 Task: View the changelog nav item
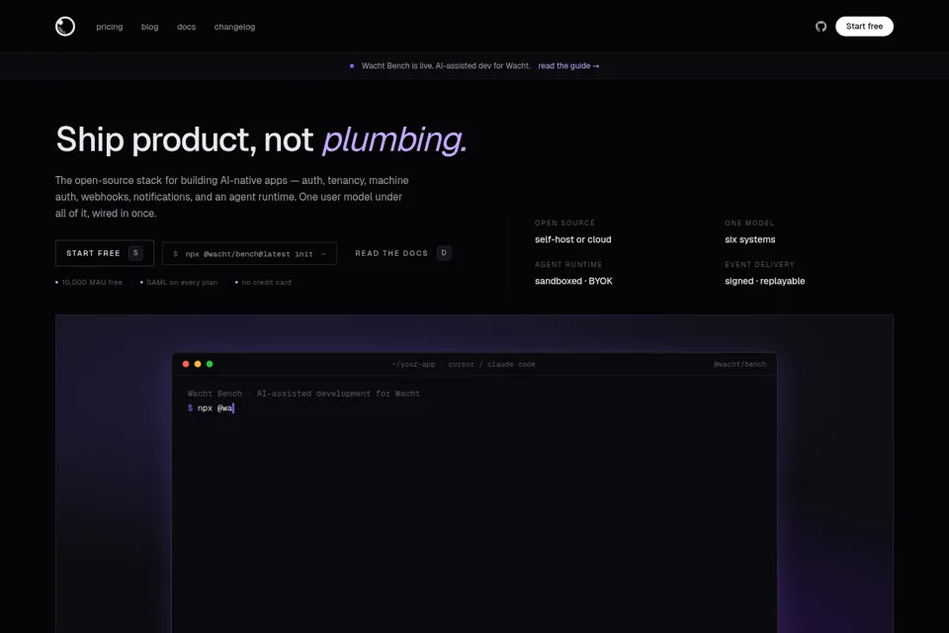234,27
